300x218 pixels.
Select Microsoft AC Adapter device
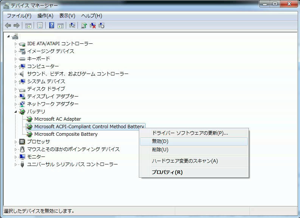58,119
